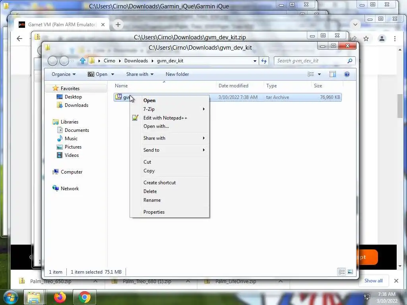Click the network tray icon in the taskbar
407x305 pixels.
point(367,297)
